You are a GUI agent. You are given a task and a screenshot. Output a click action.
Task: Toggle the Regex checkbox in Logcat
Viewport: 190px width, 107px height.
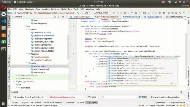click(140, 97)
